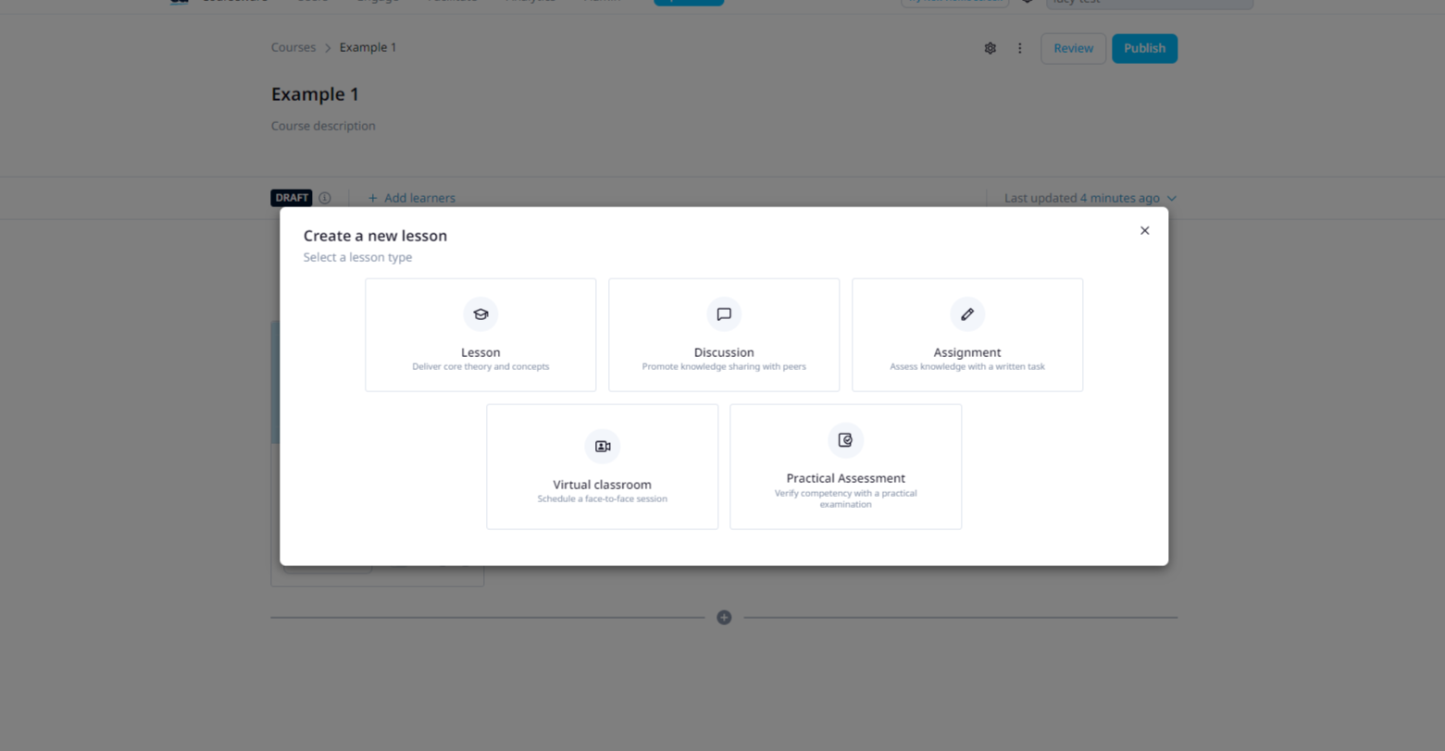Add learners to the course
1445x751 pixels.
411,198
